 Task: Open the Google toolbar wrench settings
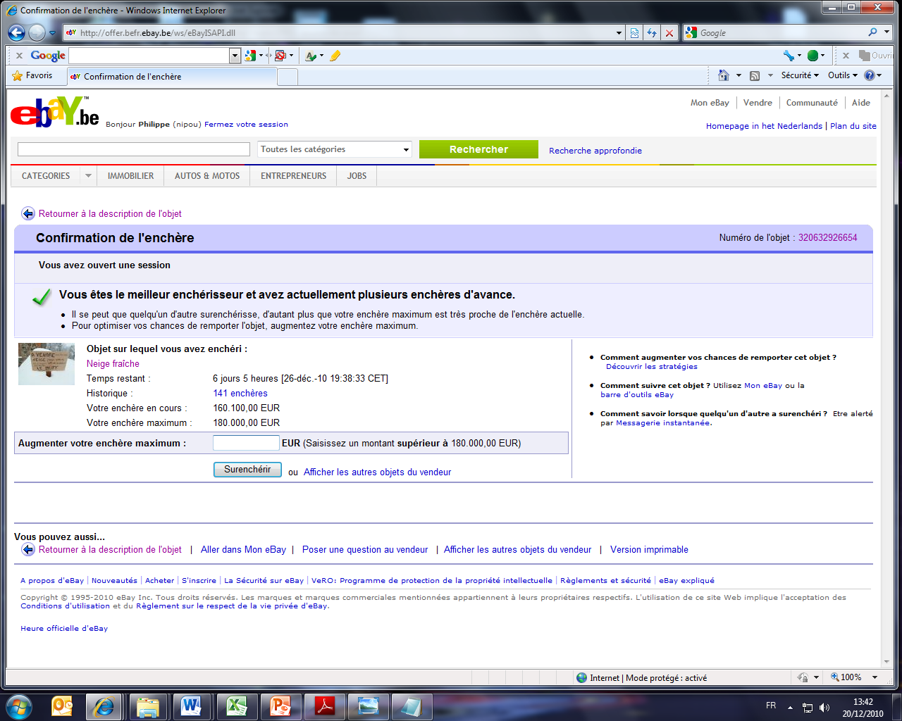click(x=789, y=56)
